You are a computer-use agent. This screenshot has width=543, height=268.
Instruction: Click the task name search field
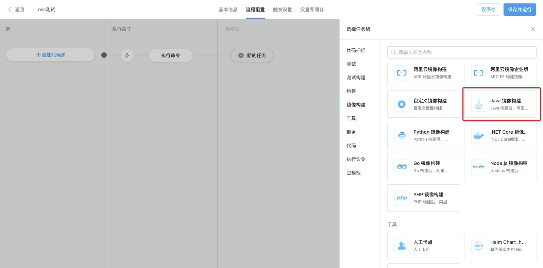pos(462,52)
